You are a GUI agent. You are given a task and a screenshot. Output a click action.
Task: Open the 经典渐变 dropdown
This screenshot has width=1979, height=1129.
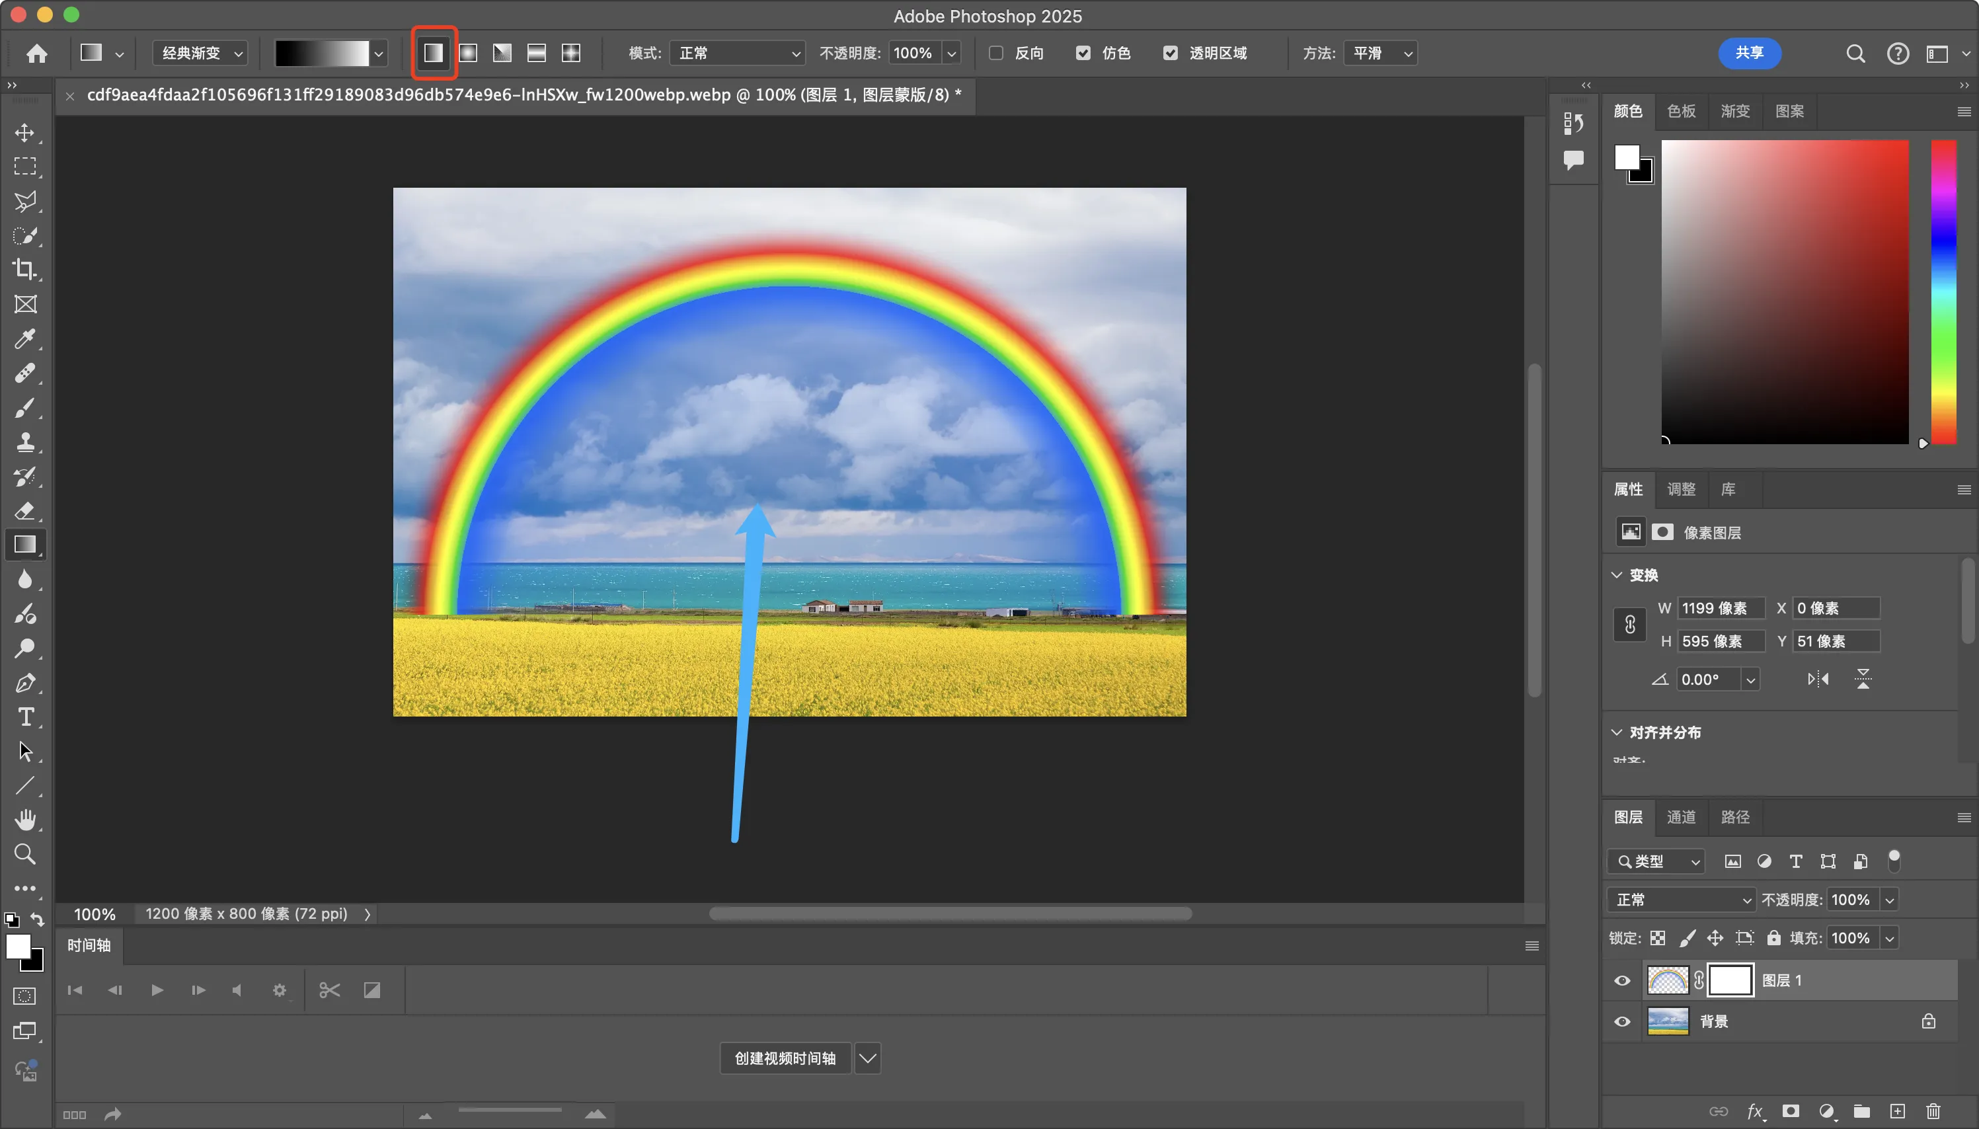click(x=201, y=53)
